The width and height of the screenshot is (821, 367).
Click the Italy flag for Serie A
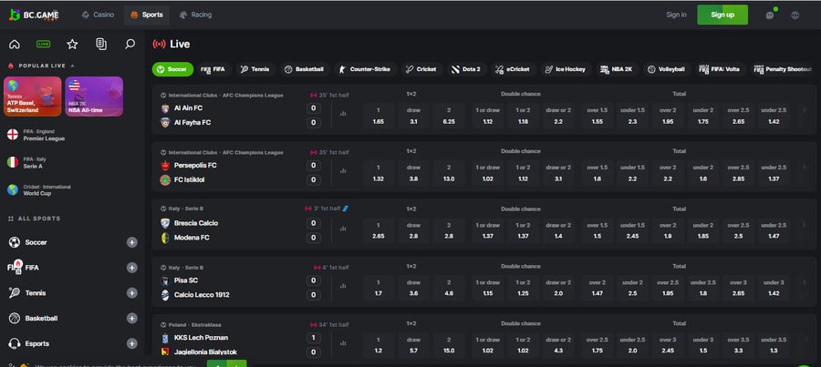tap(13, 163)
